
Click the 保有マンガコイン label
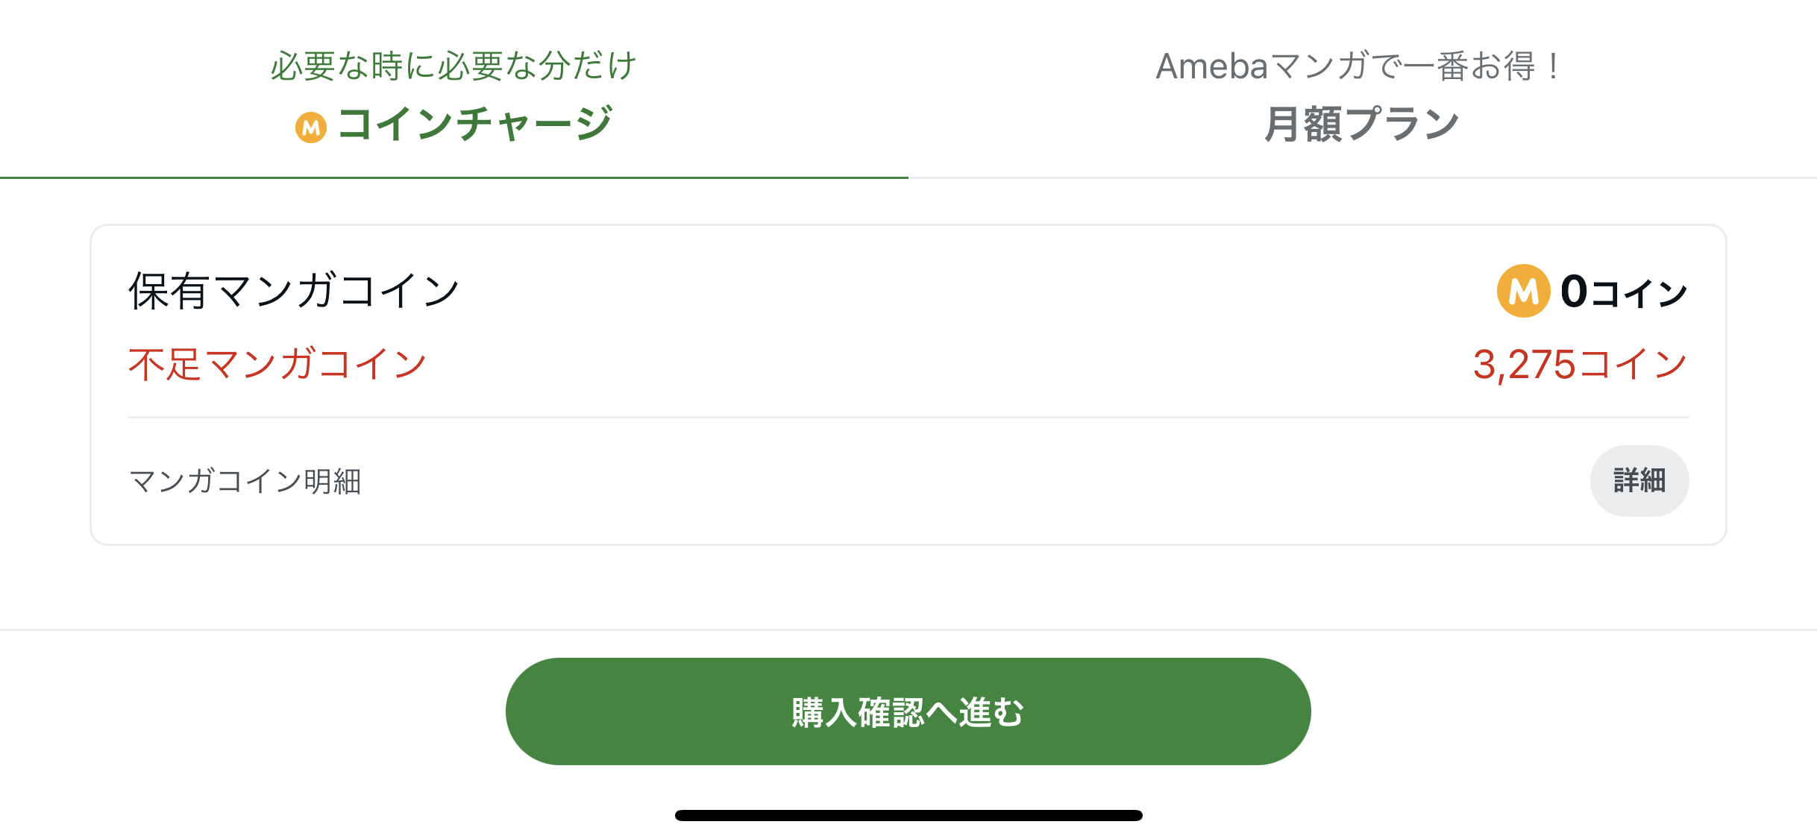[294, 291]
